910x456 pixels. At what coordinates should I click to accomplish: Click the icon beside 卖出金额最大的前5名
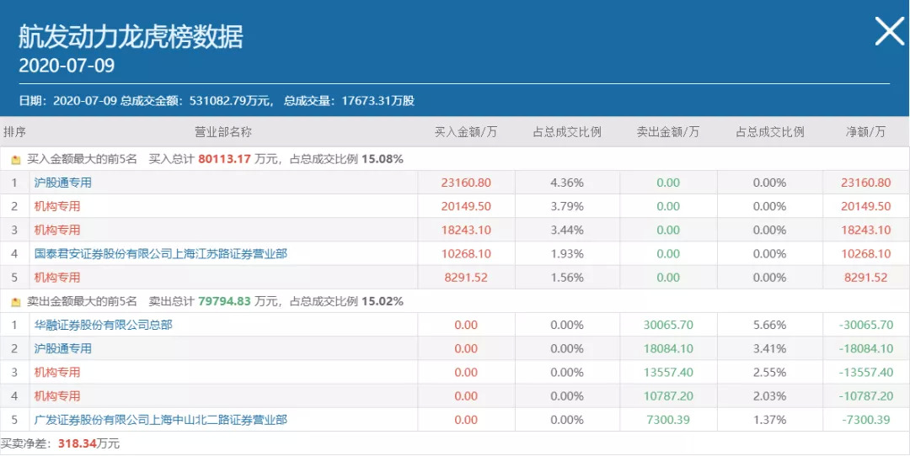tap(15, 302)
